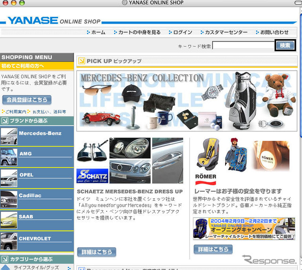Open ライフスタイル/グッズ category
Screen dimensions: 302x270
pyautogui.click(x=36, y=268)
